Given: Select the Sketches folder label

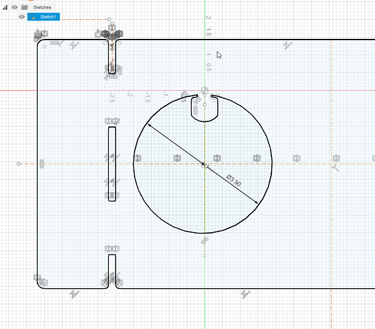Looking at the screenshot, I should click(42, 7).
